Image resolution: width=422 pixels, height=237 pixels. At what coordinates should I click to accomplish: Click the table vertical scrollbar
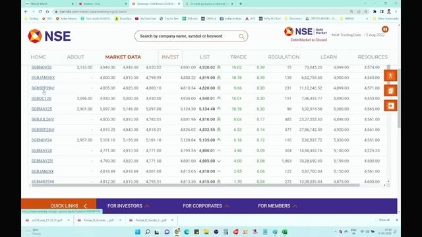tap(388, 124)
